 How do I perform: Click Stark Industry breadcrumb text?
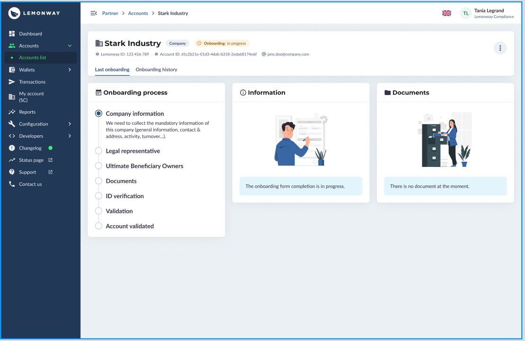(x=173, y=13)
